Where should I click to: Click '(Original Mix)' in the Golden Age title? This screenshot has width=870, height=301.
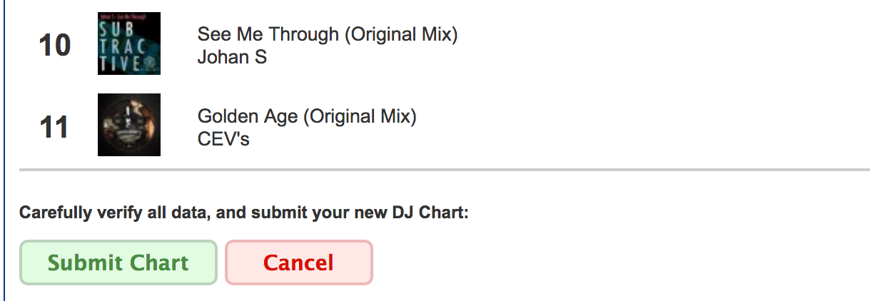pos(360,116)
